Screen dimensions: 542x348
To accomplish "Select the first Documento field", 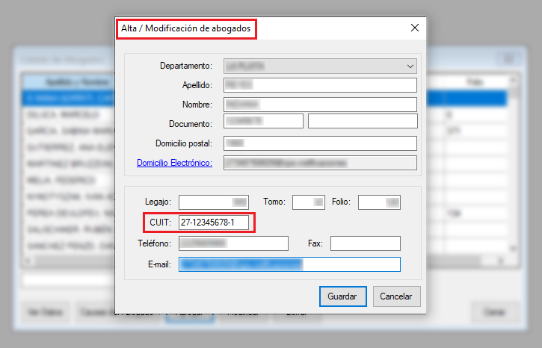I will pos(263,121).
